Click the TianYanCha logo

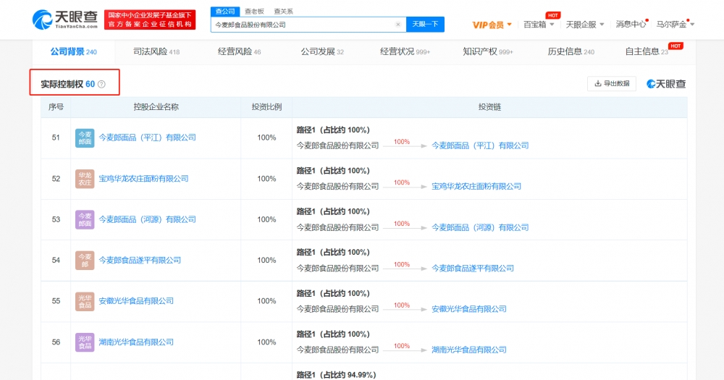(x=64, y=20)
